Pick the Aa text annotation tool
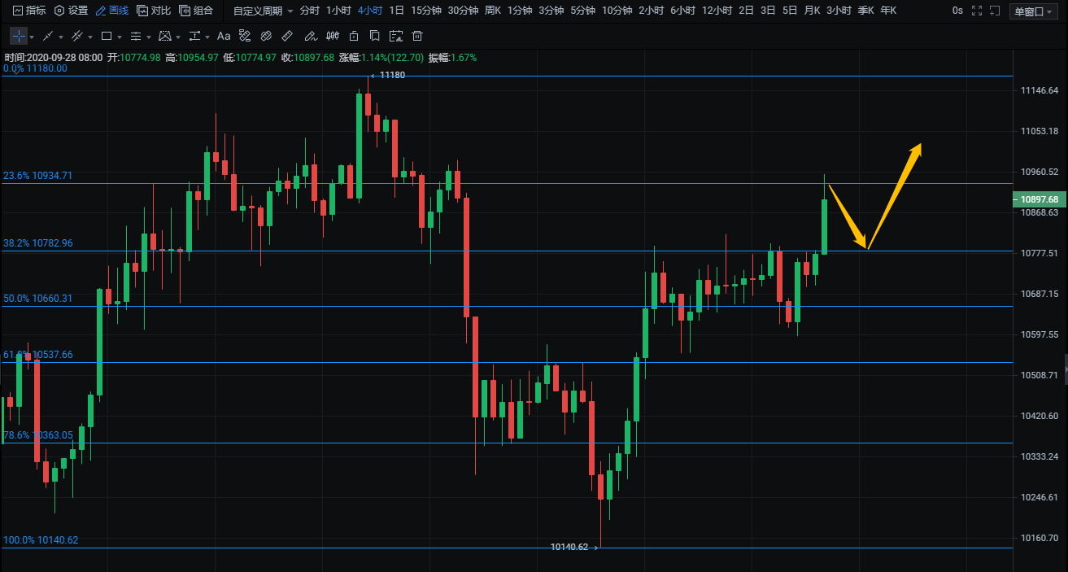The image size is (1068, 572). click(x=224, y=37)
